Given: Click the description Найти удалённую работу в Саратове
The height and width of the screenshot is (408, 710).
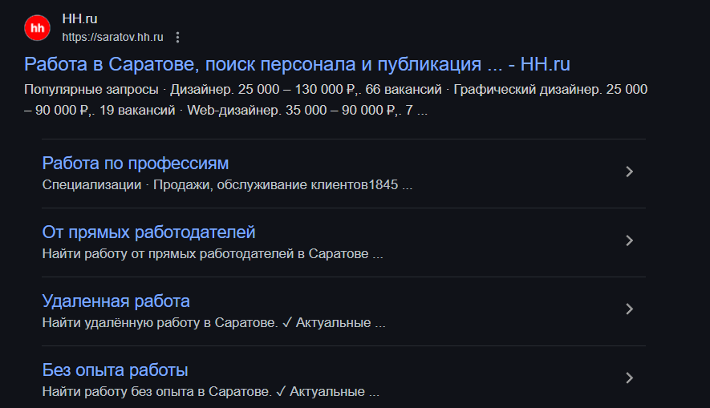Looking at the screenshot, I should point(213,322).
